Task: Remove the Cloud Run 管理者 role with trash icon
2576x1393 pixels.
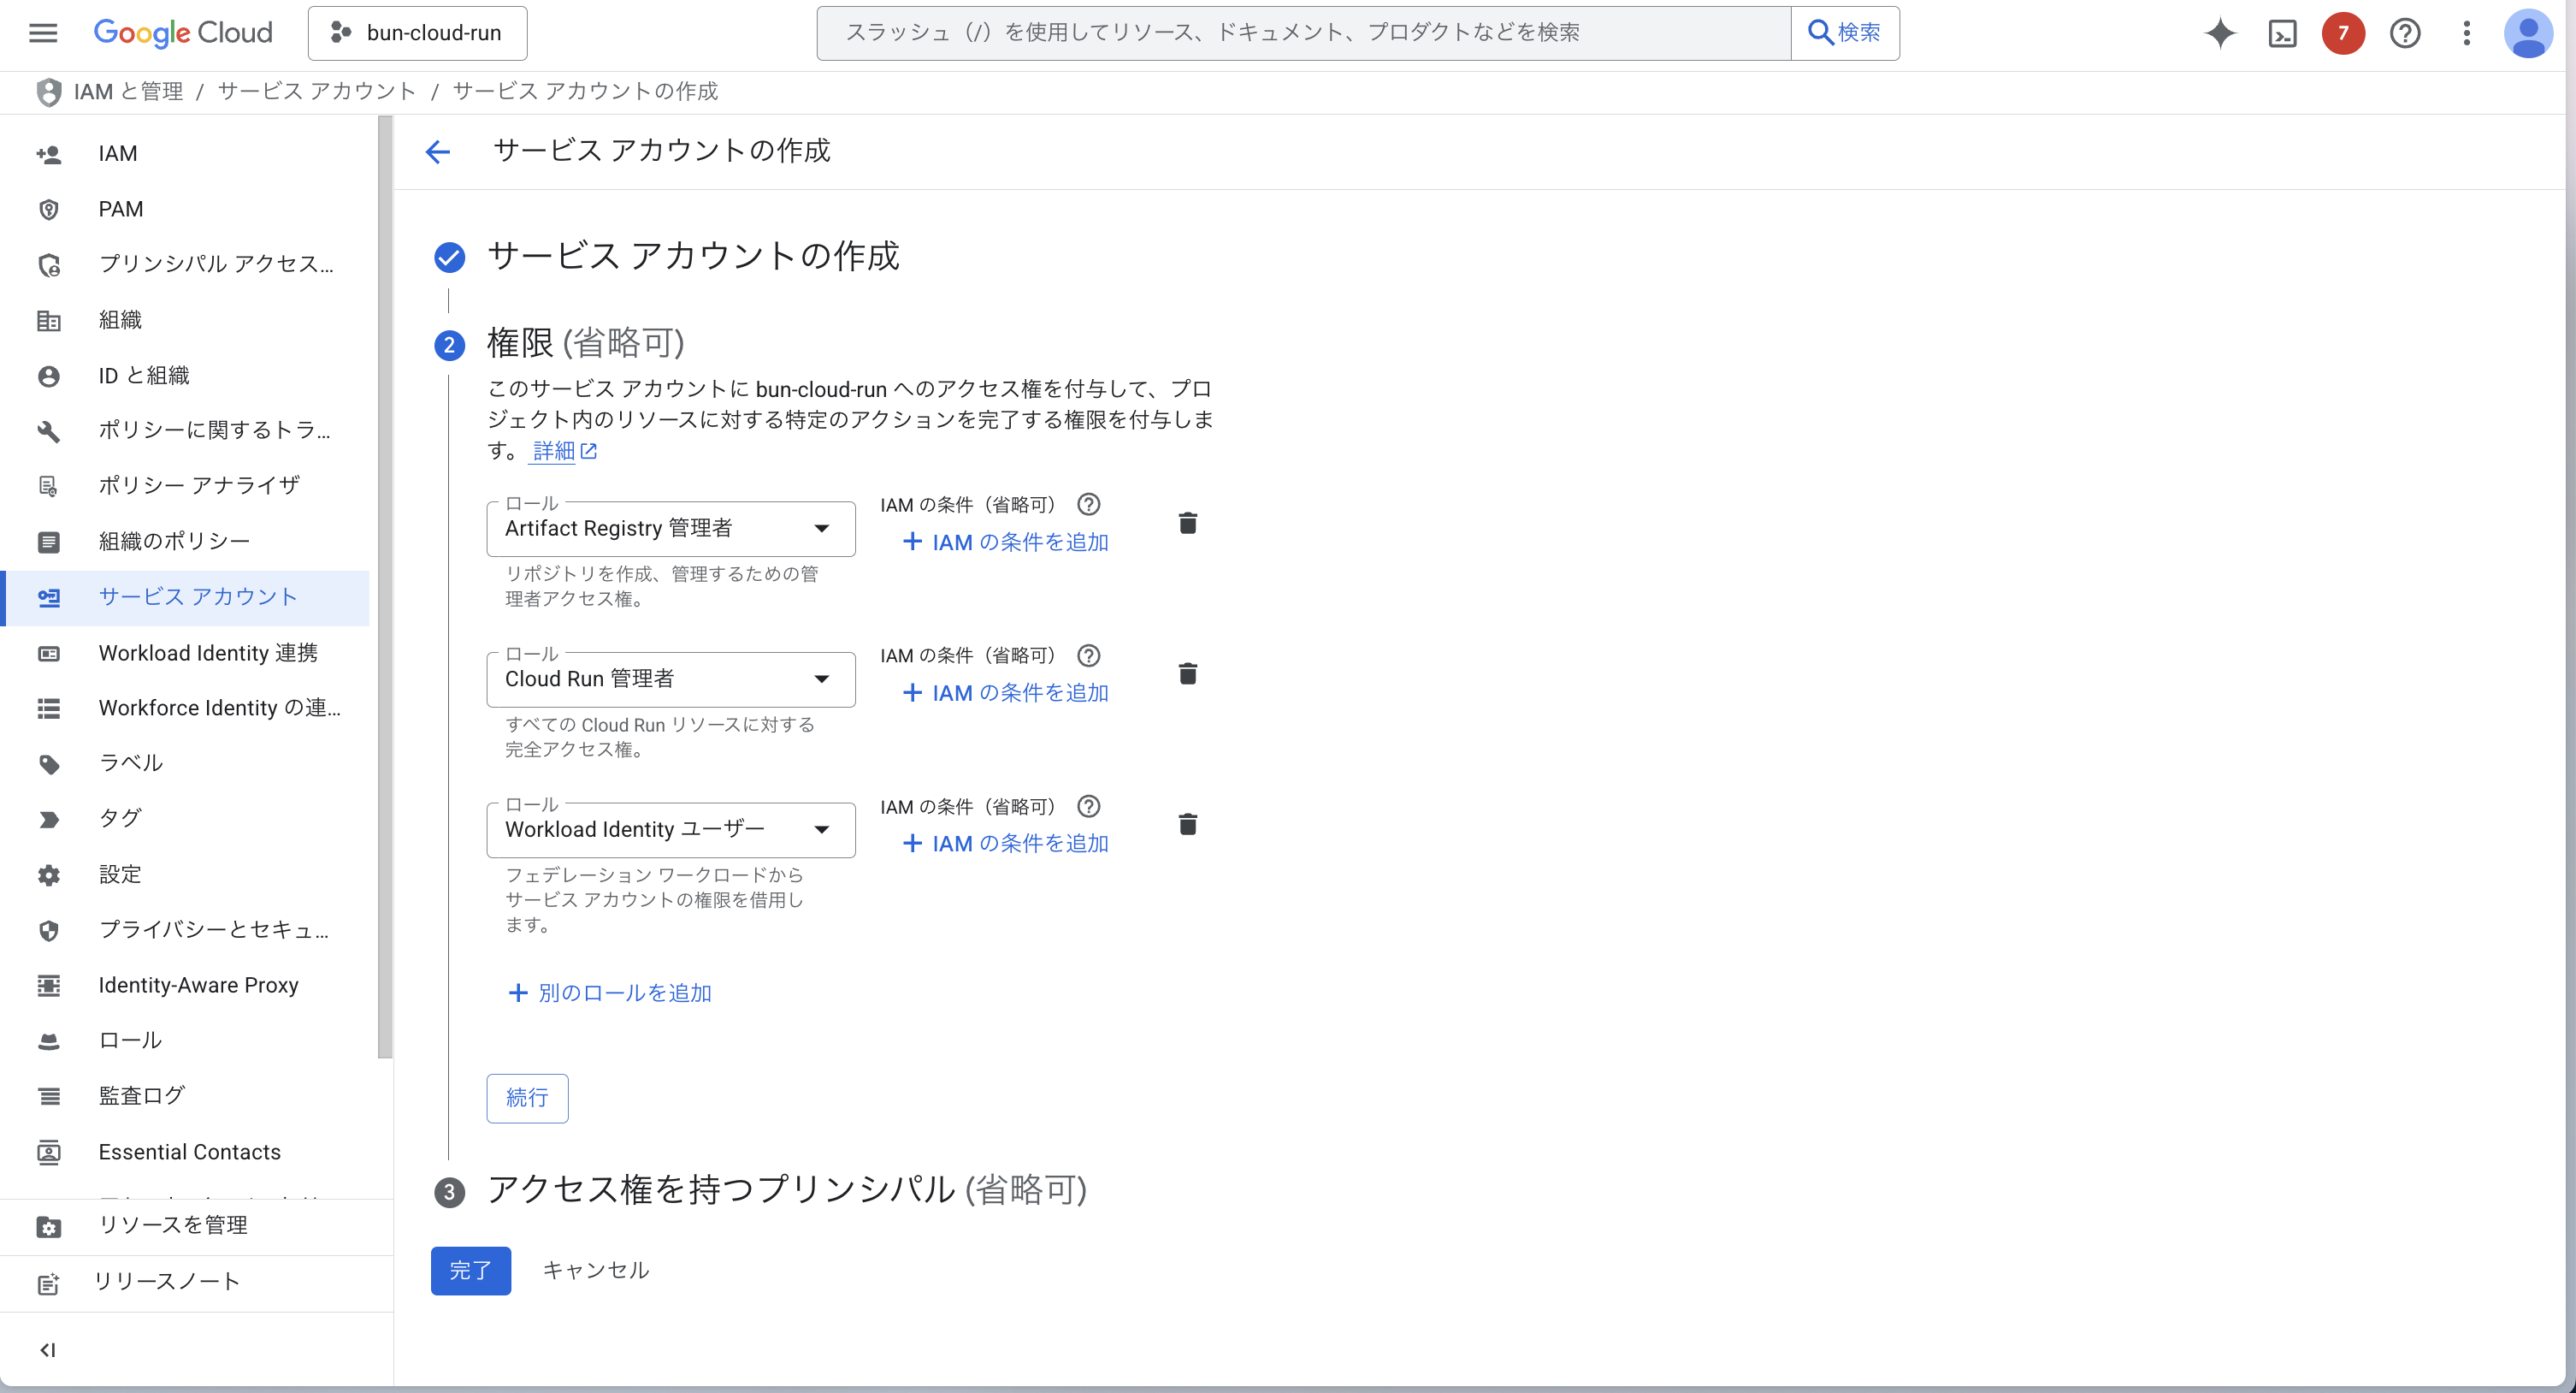Action: [x=1187, y=673]
